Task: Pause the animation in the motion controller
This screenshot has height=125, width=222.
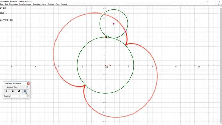Action: (25, 91)
